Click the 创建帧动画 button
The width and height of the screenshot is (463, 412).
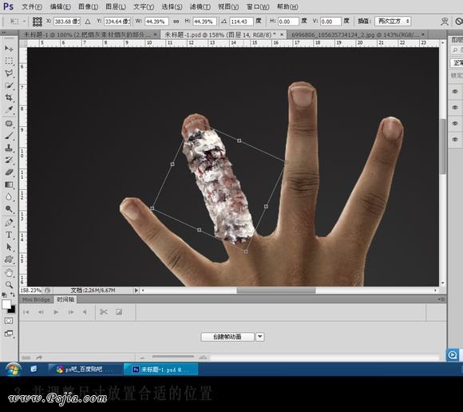(228, 337)
